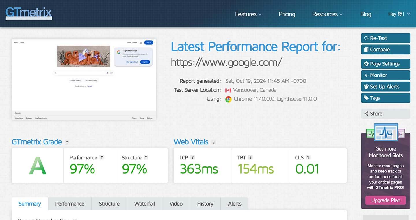The width and height of the screenshot is (416, 220).
Task: Switch to the Video tab
Action: (x=176, y=204)
